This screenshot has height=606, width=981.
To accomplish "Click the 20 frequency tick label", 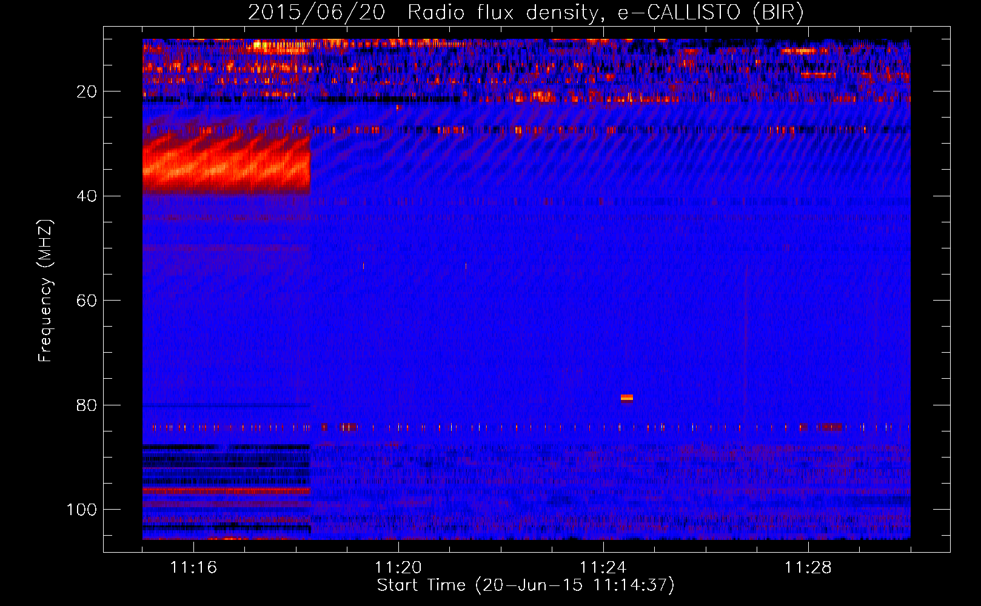I will coord(87,92).
